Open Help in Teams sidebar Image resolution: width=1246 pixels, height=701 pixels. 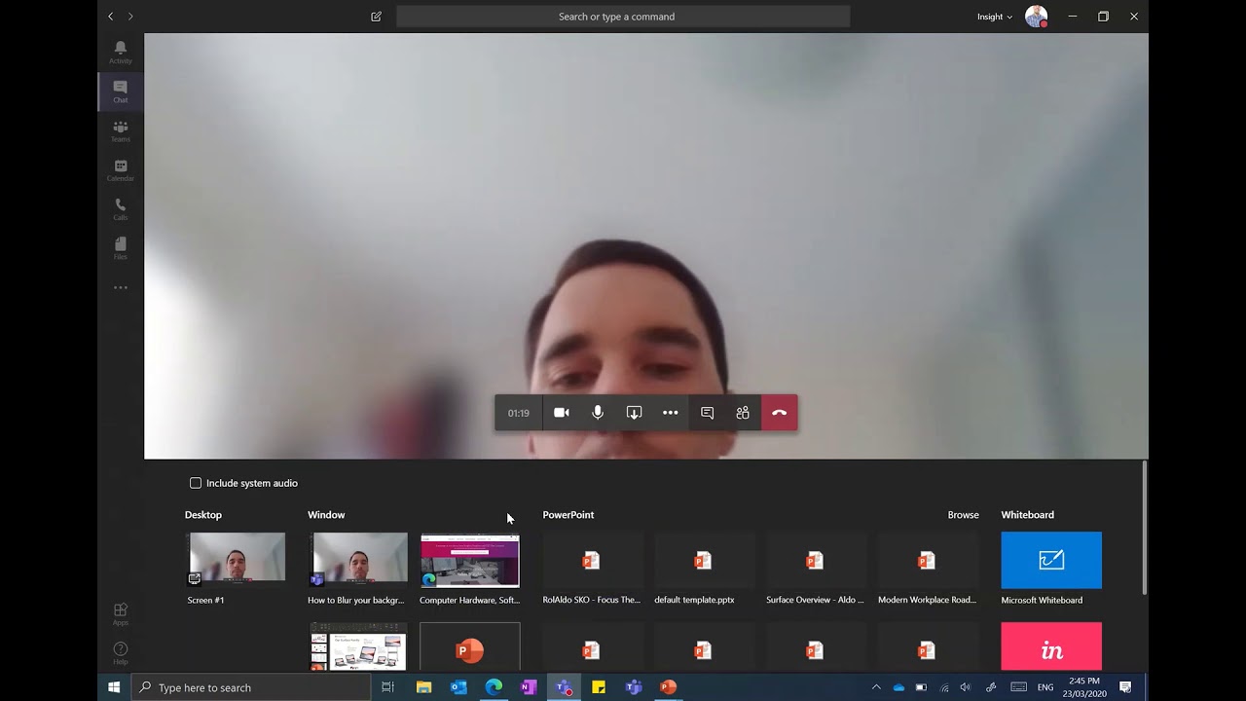(121, 653)
